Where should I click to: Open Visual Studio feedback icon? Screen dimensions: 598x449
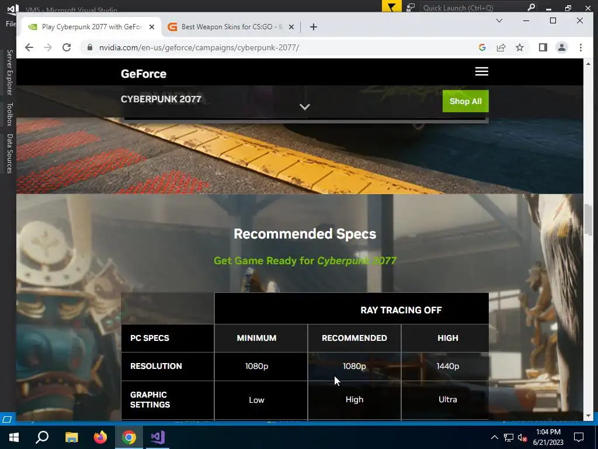click(411, 7)
